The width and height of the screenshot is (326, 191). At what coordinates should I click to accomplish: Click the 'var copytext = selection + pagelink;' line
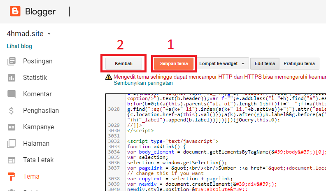pos(180,179)
